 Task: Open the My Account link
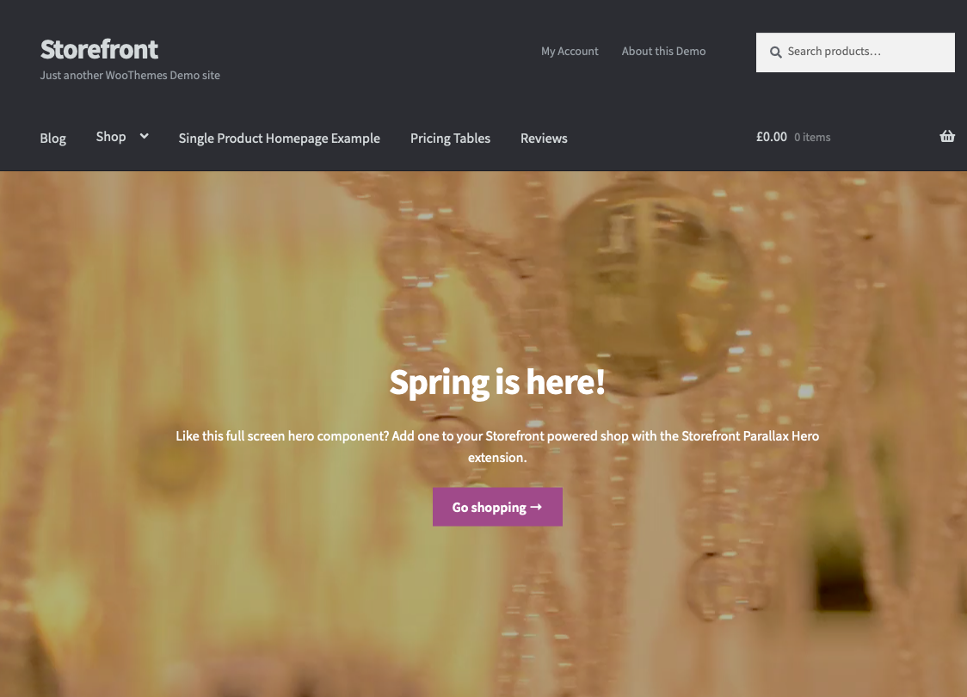click(570, 51)
